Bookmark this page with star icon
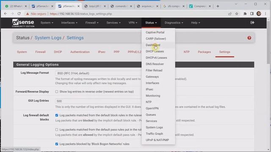Image resolution: width=271 pixels, height=152 pixels. click(237, 14)
